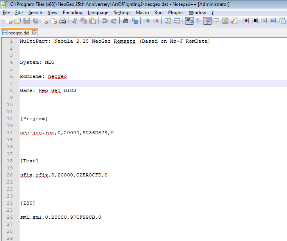Close all documents via toolbar

pos(54,21)
